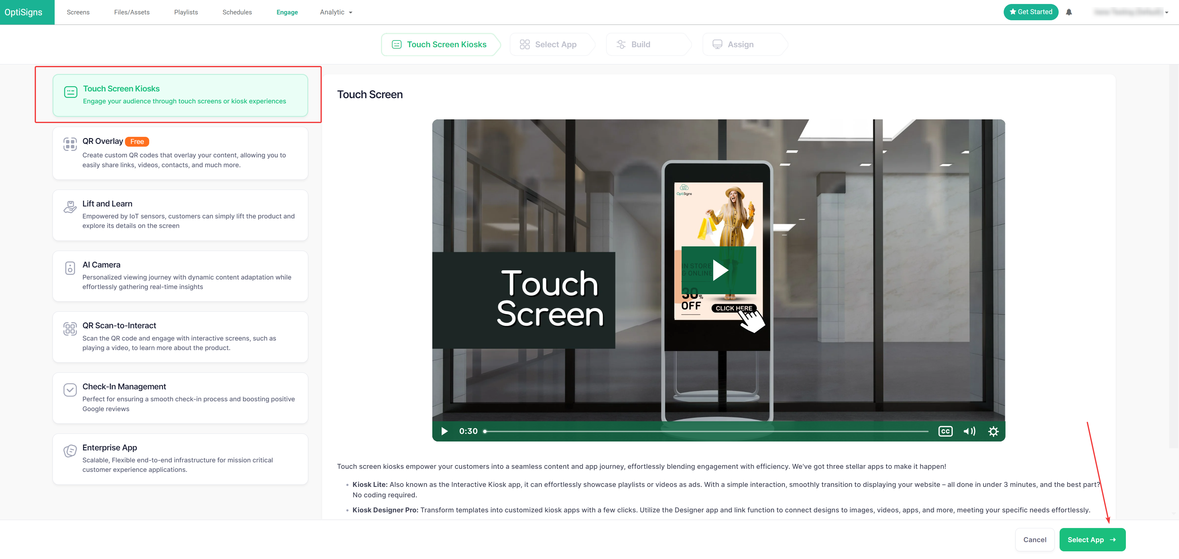Open the account dropdown at top right
This screenshot has width=1179, height=559.
(1130, 12)
